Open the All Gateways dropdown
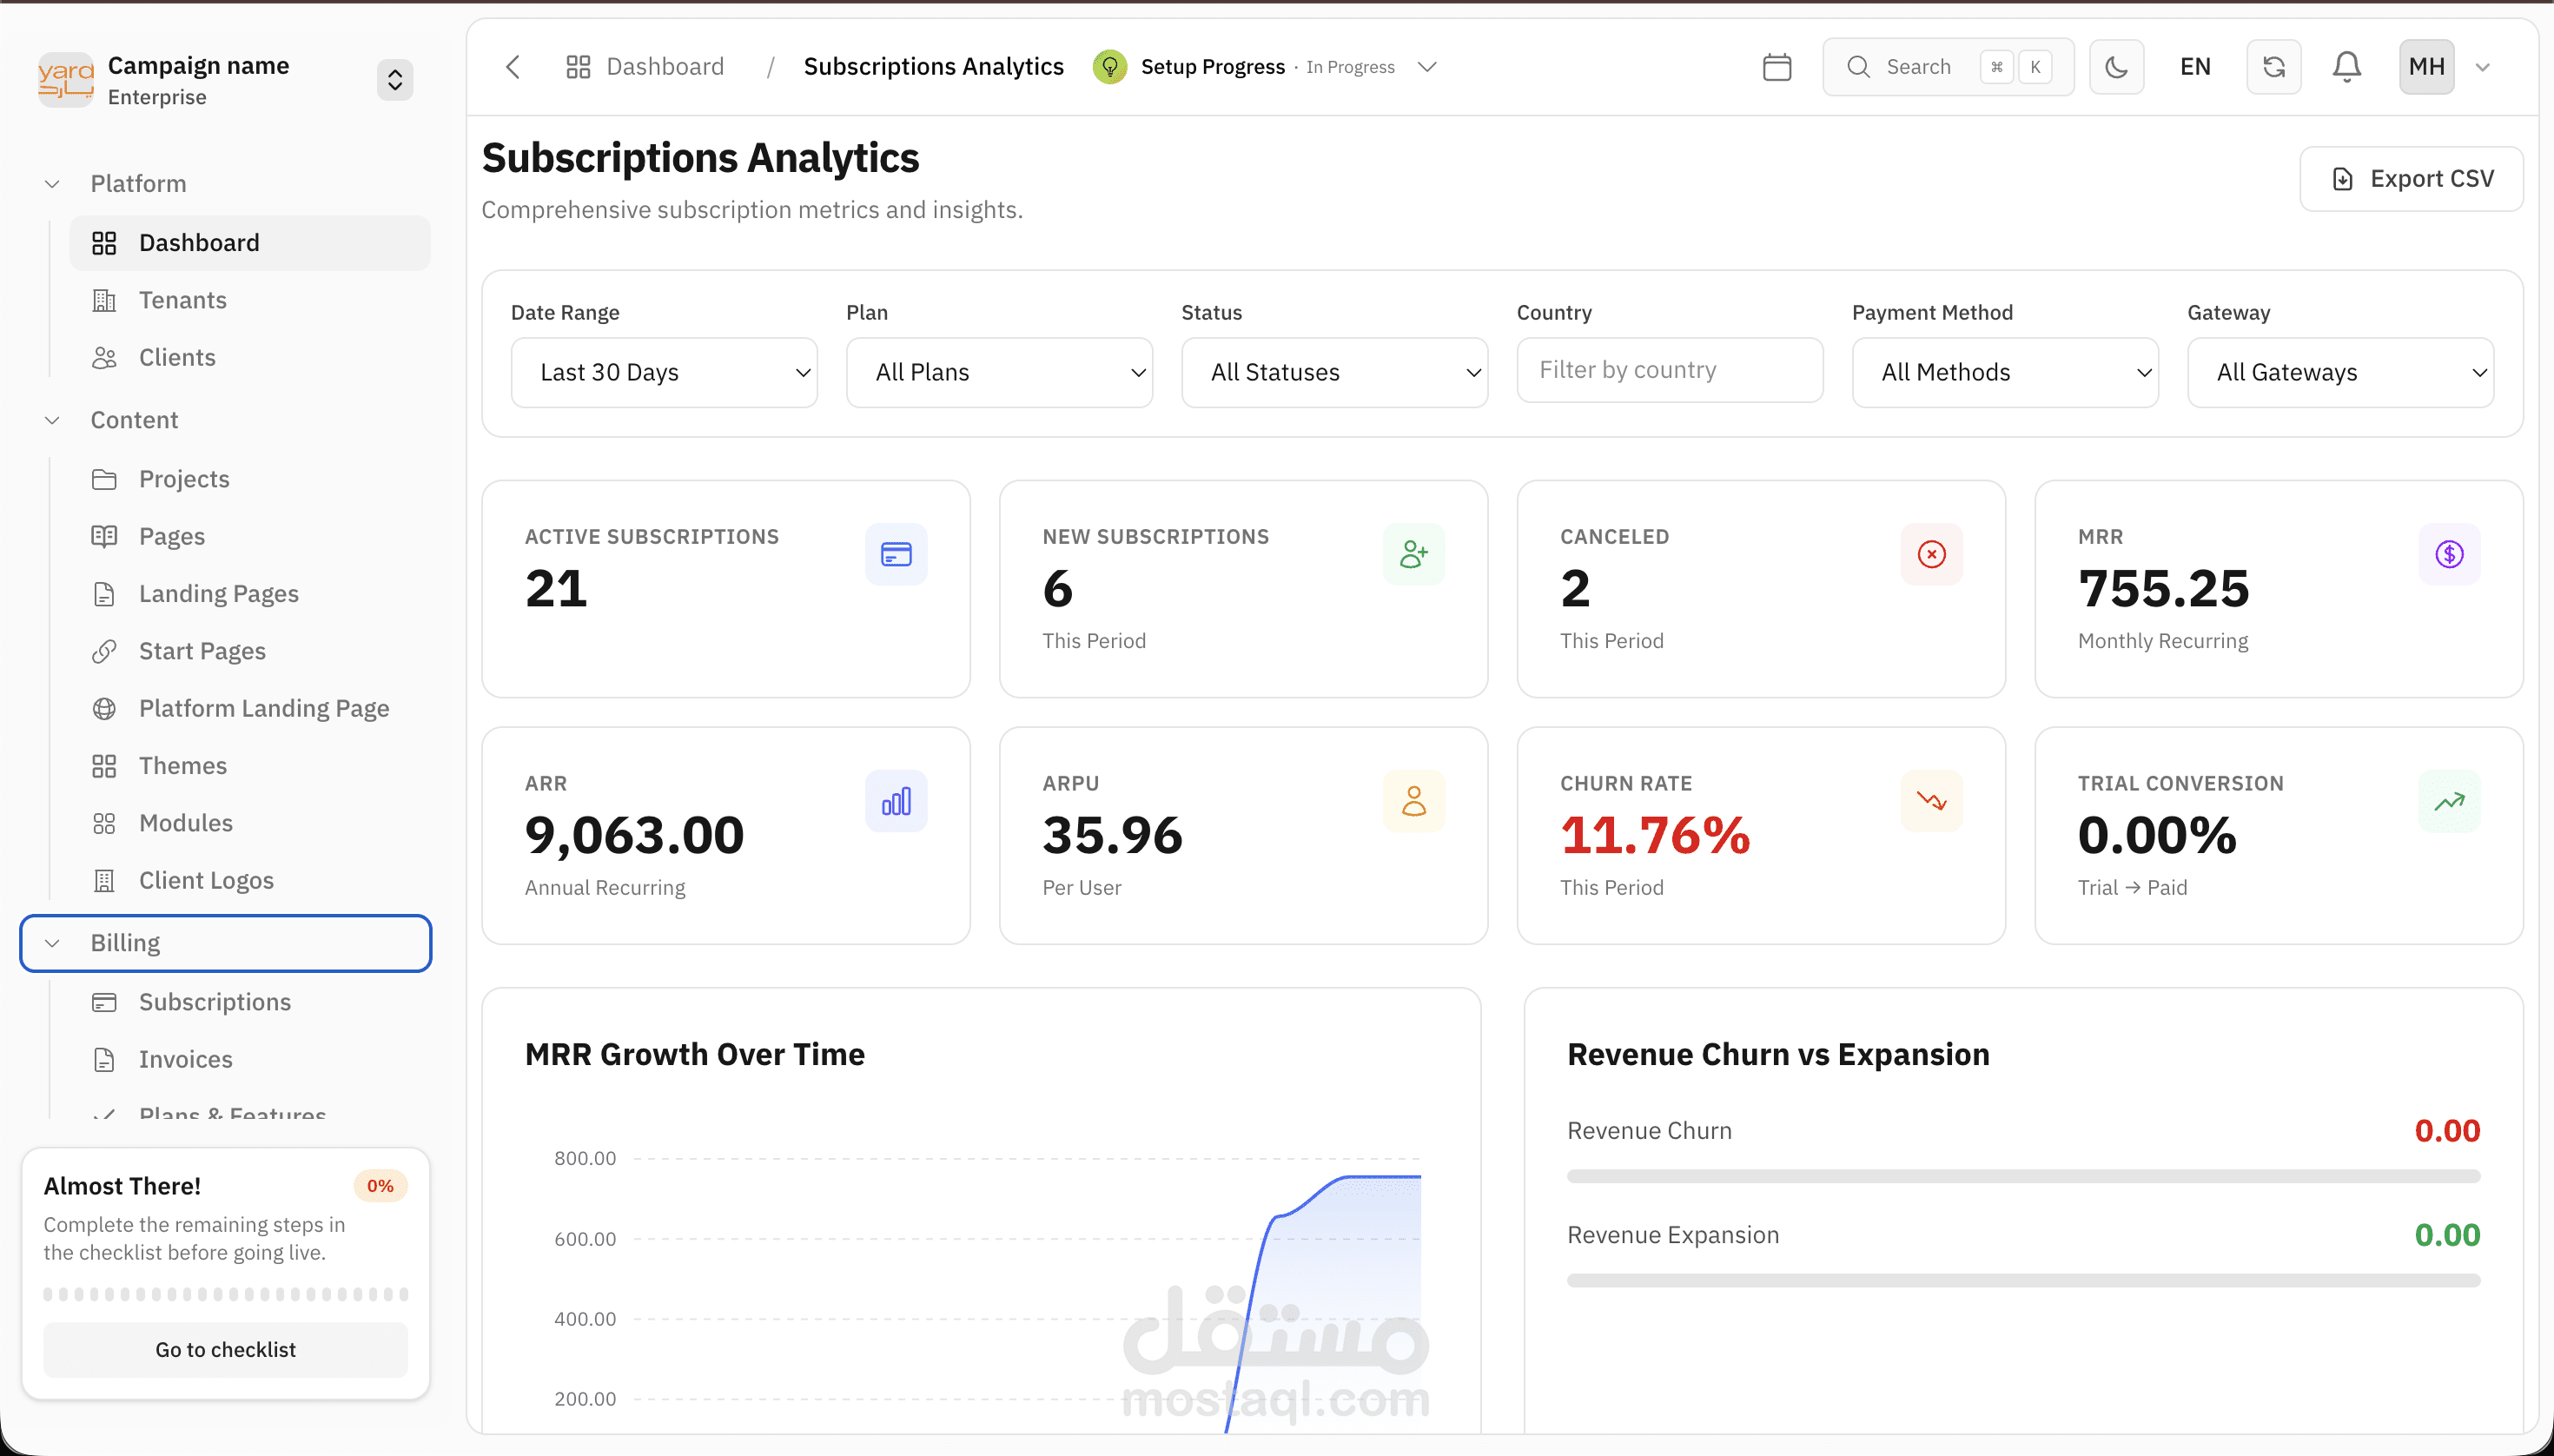 [x=2340, y=372]
